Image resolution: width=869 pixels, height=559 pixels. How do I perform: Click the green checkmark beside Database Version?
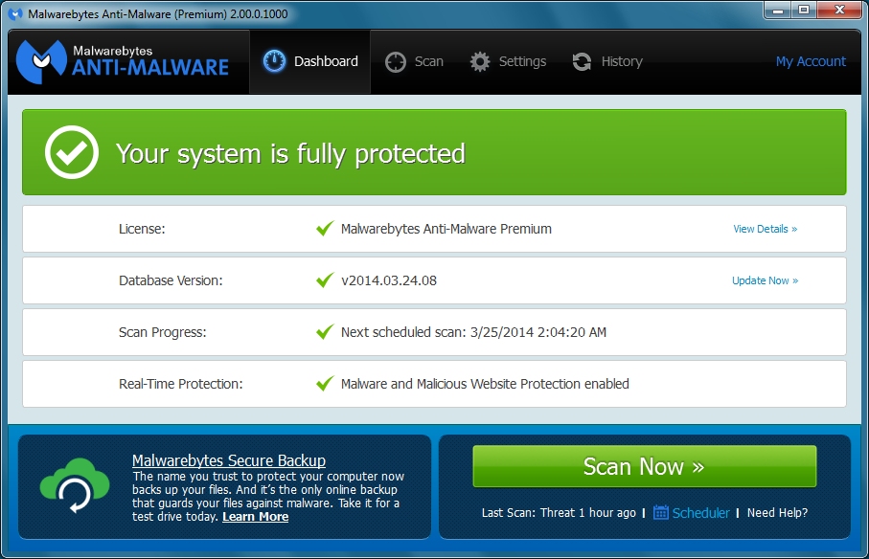pyautogui.click(x=325, y=280)
